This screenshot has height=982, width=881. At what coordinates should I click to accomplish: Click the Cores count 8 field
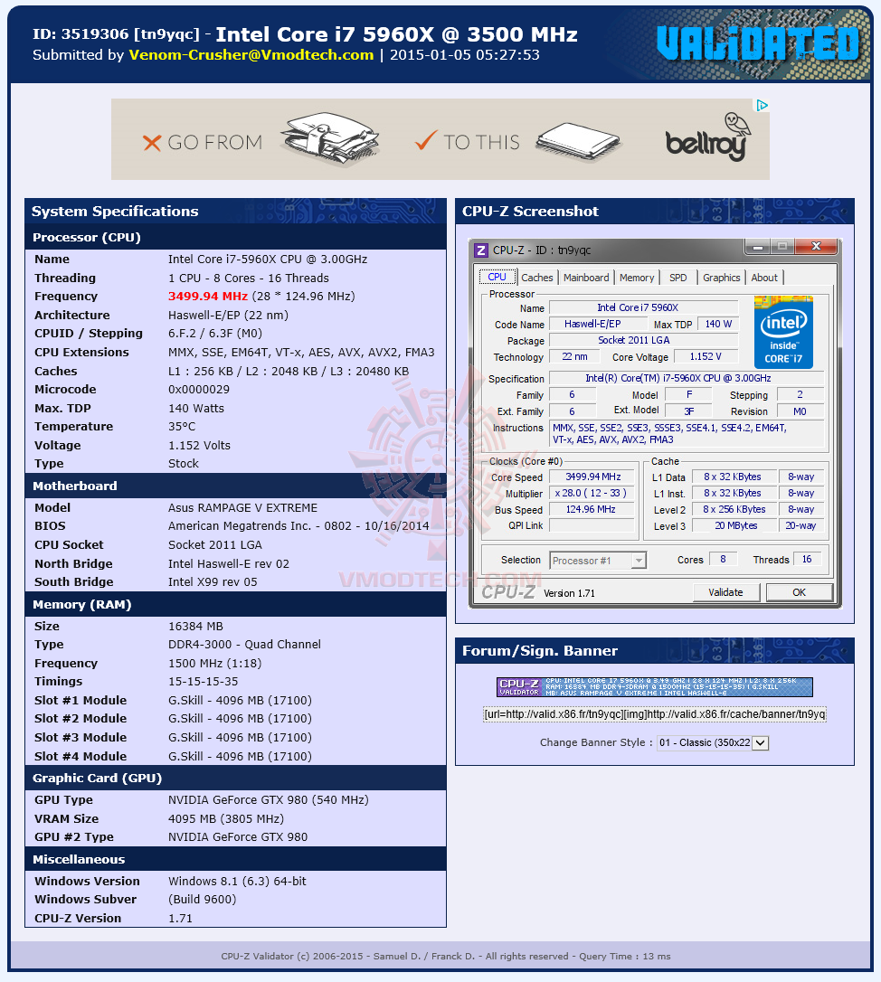pos(723,559)
